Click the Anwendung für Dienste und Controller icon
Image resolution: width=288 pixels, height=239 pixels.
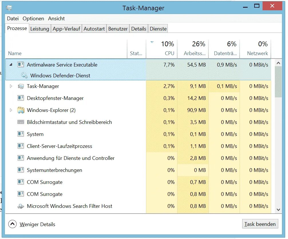(21, 158)
